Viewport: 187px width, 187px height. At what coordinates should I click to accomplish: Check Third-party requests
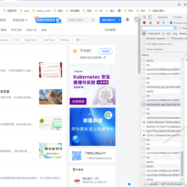click(168, 38)
